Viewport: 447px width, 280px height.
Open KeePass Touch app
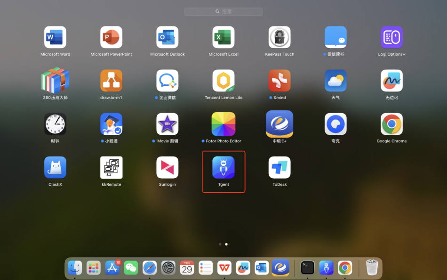[279, 37]
